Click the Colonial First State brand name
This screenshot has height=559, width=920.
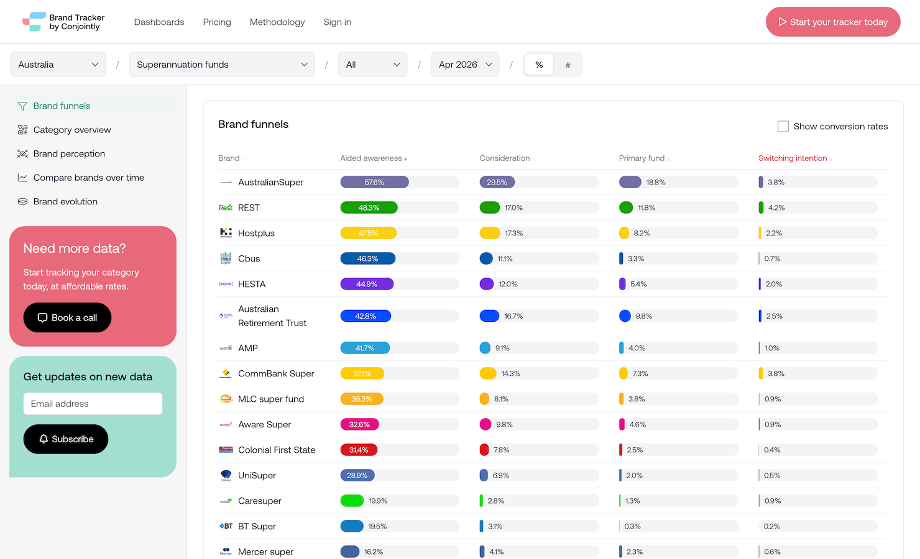click(x=277, y=450)
